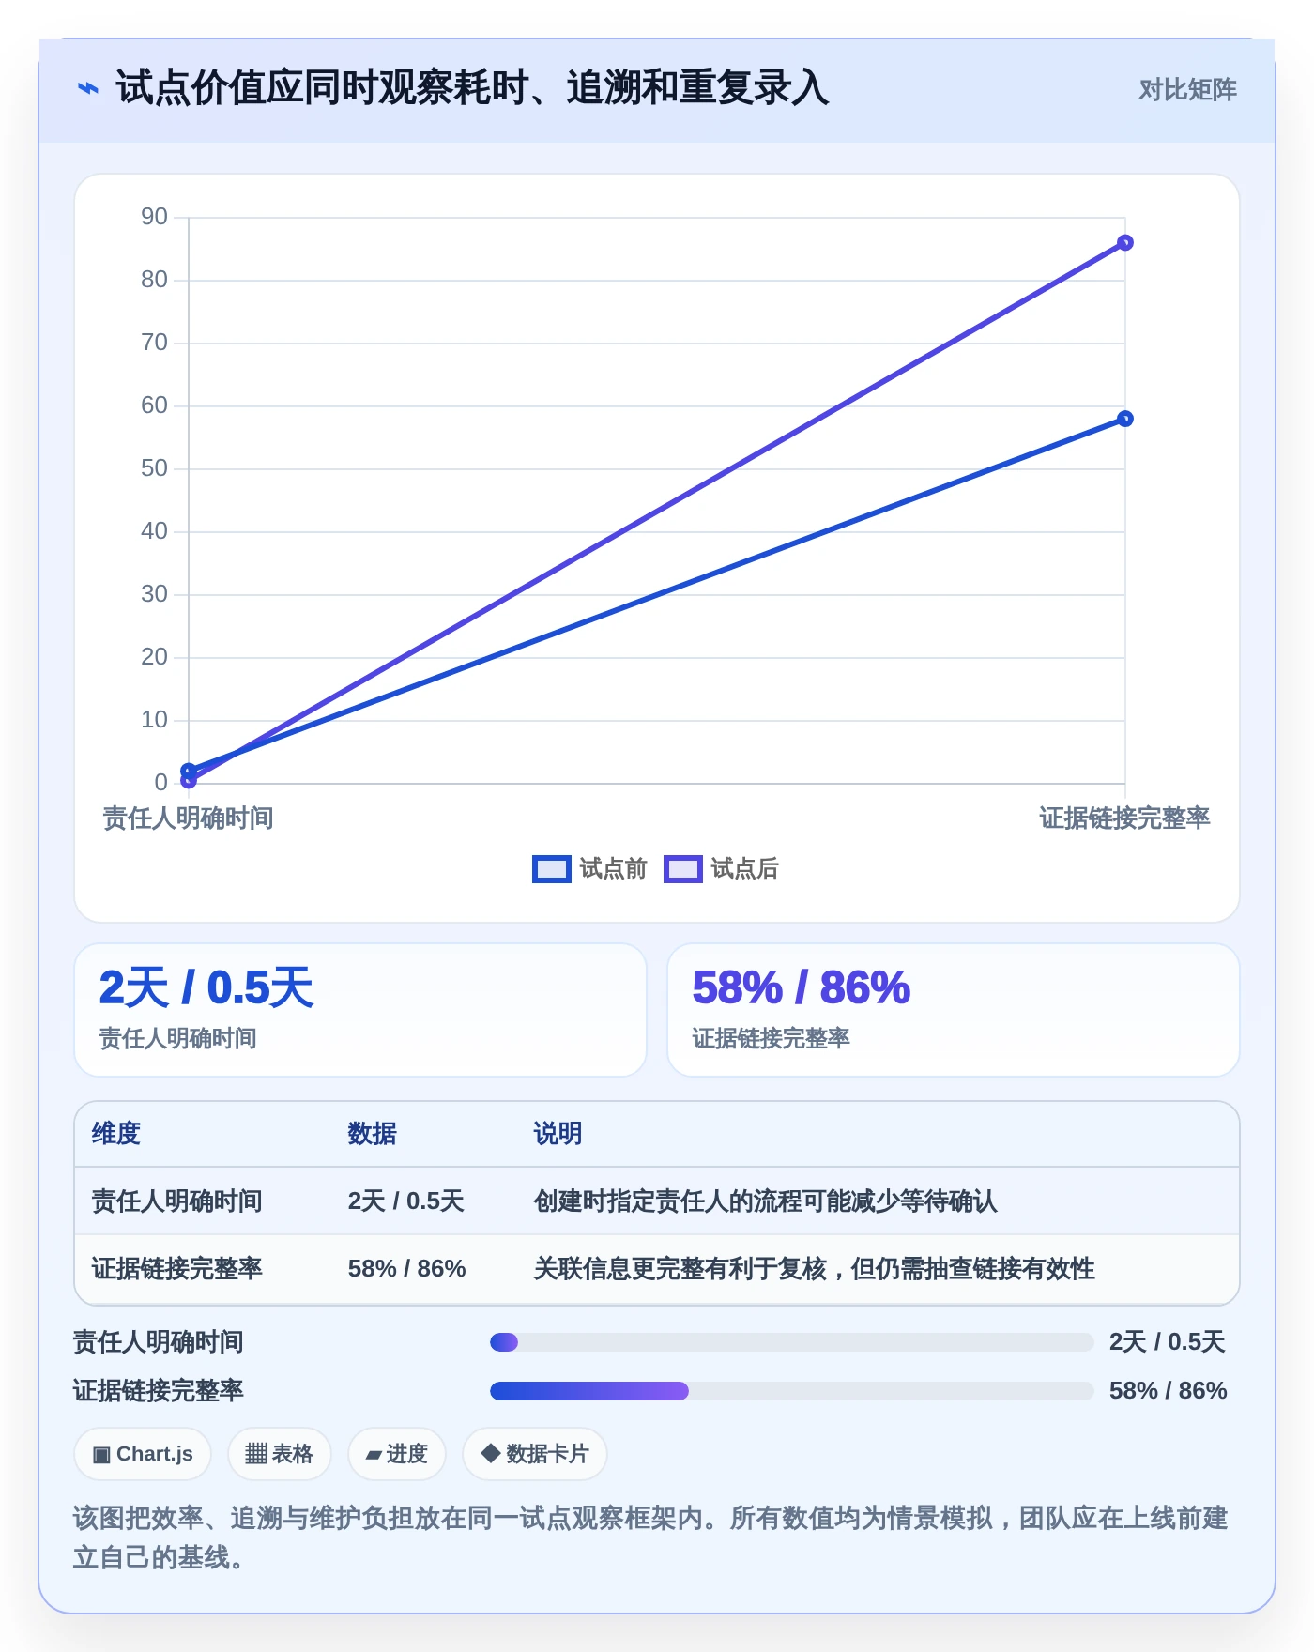
Task: Click the title 试点价值应同时观察耗时、追溯和重复录入
Action: point(472,88)
